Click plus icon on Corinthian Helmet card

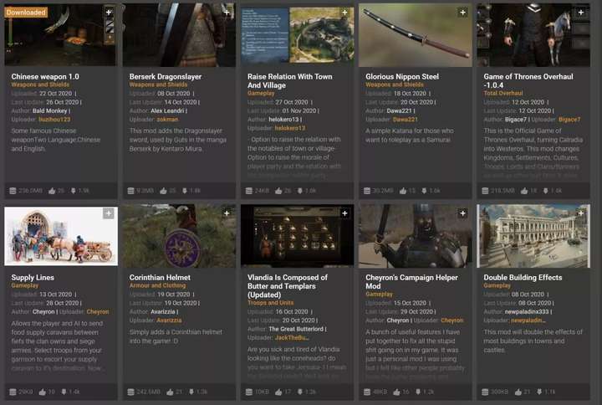point(227,213)
